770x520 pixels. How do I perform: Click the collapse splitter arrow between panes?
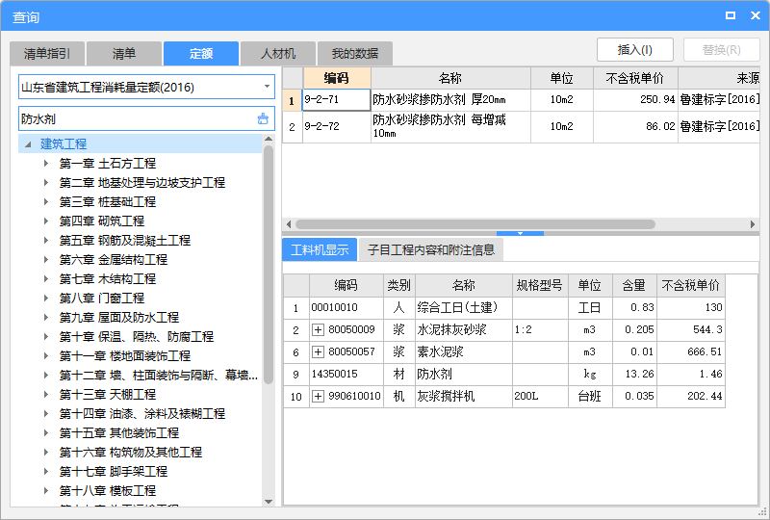[x=520, y=233]
